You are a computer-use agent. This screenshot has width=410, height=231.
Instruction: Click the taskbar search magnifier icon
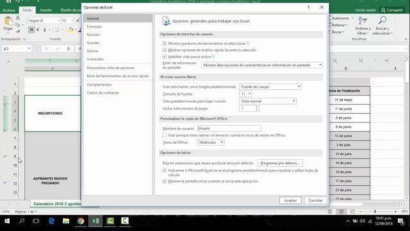click(x=22, y=221)
